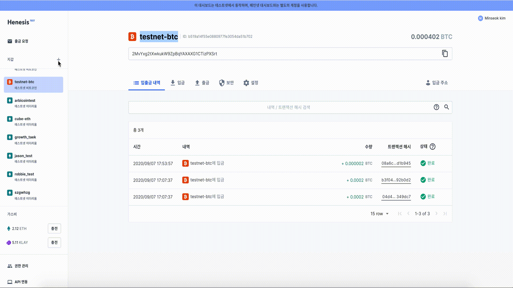The width and height of the screenshot is (513, 288).
Task: Click green check icon of 17:53:57 transaction
Action: 423,163
